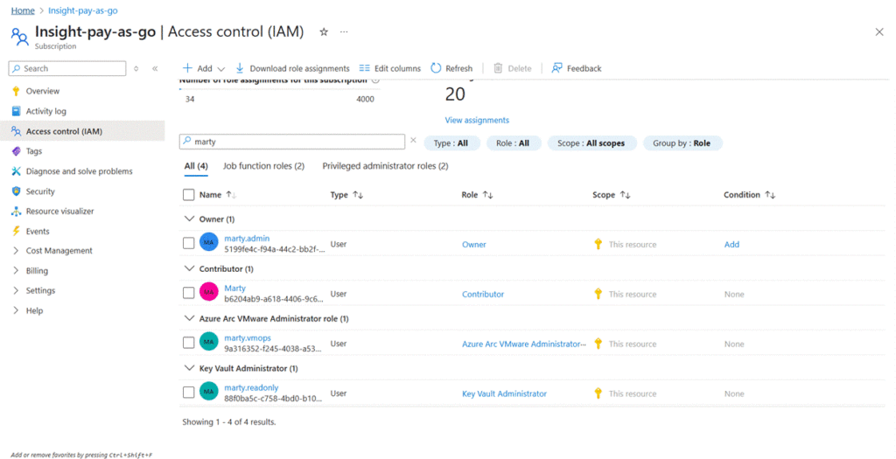Switch to Job function roles tab
Image resolution: width=896 pixels, height=459 pixels.
(263, 166)
